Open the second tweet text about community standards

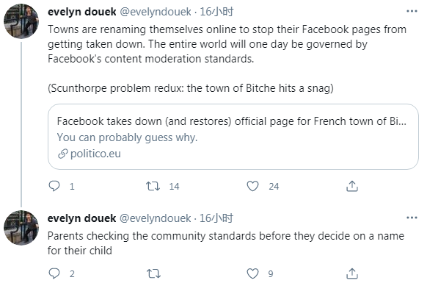tap(226, 243)
